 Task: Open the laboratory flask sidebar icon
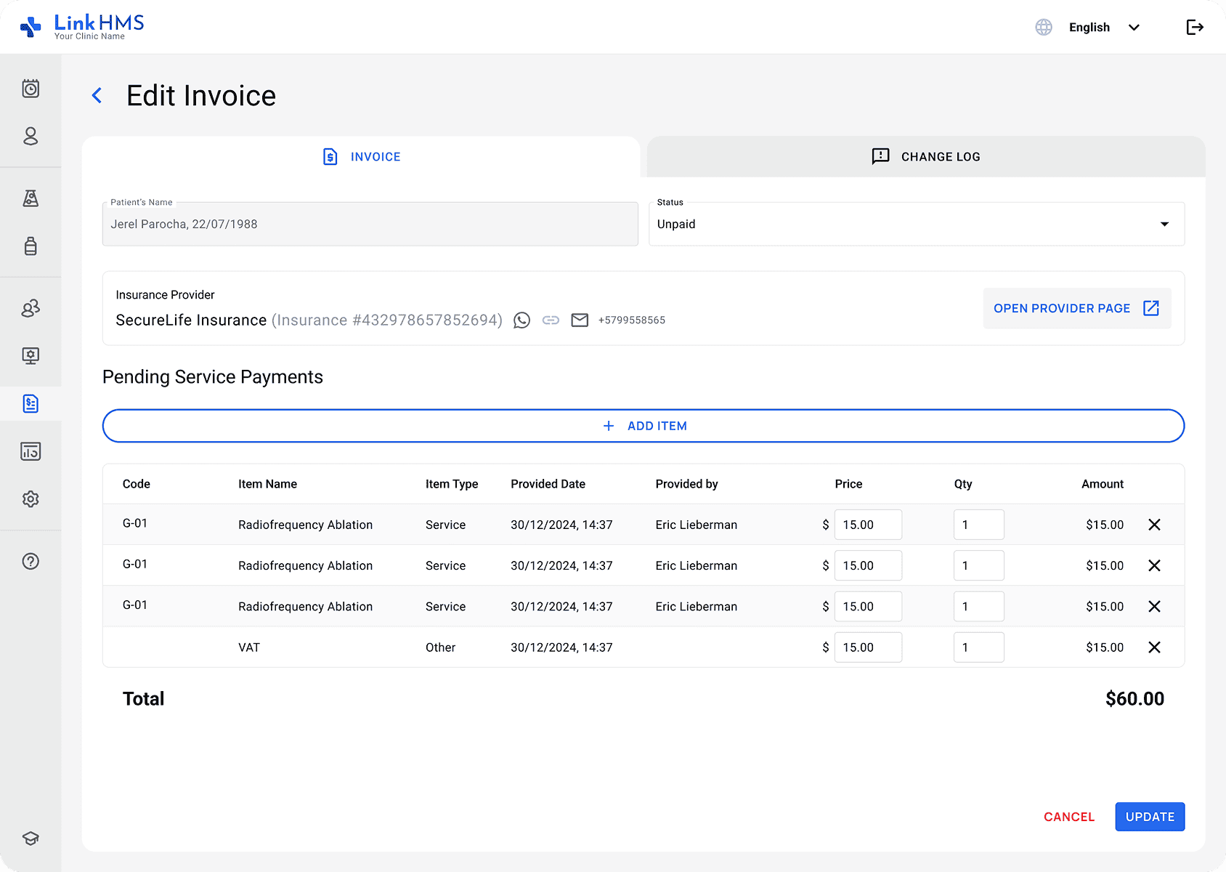click(x=31, y=198)
